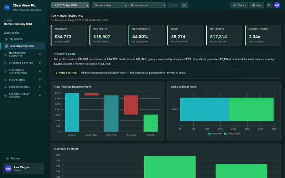This screenshot has height=178, width=285.
Task: Click the THE BOTTOM LINE heading
Action: point(64,54)
